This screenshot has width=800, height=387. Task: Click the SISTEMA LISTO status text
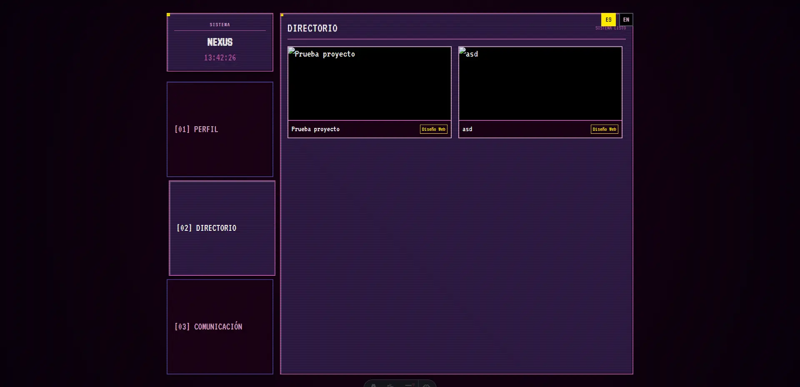(610, 28)
